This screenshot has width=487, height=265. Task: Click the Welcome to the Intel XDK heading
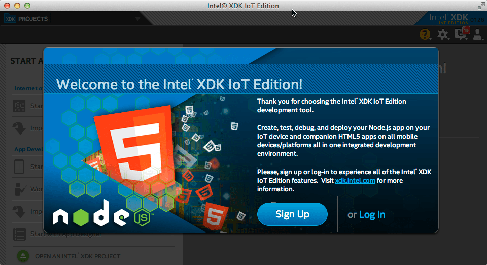click(x=179, y=84)
